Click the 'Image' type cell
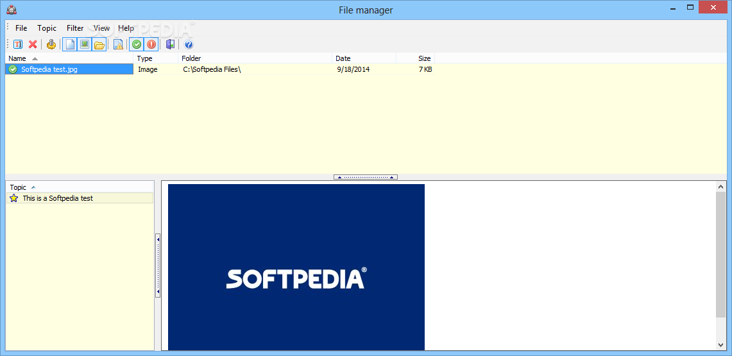 (x=148, y=69)
